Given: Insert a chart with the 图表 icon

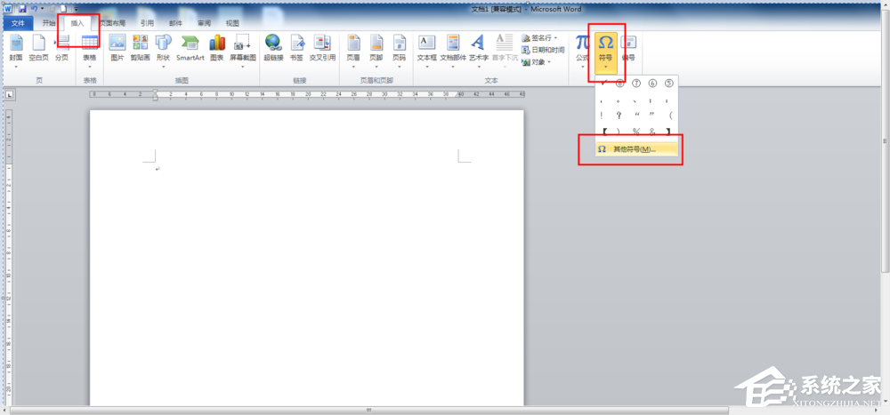Looking at the screenshot, I should pos(217,48).
